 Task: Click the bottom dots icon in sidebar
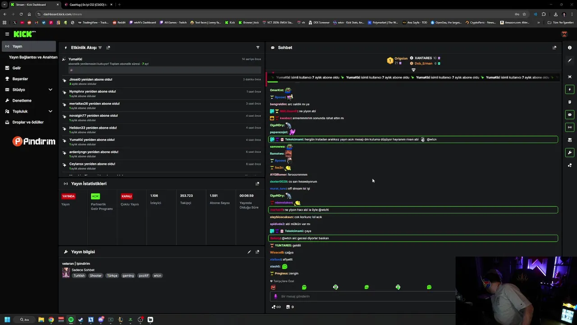[x=570, y=165]
